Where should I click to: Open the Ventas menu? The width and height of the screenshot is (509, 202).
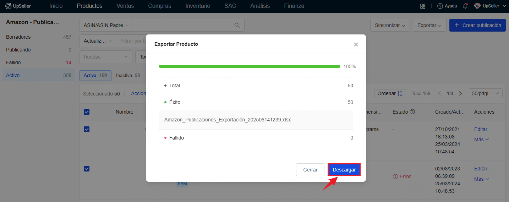pos(125,6)
